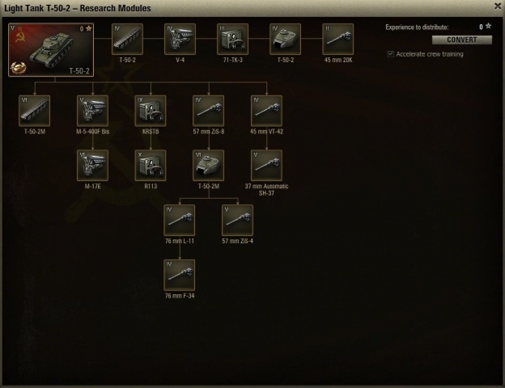Click the 'Experience to distribute:' label

pos(417,27)
